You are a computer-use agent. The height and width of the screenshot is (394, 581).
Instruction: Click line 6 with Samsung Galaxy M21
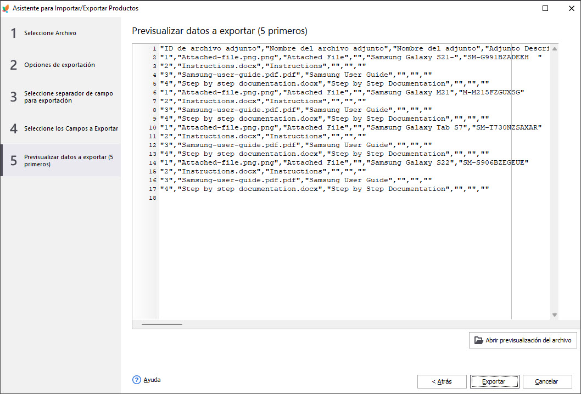coord(342,93)
